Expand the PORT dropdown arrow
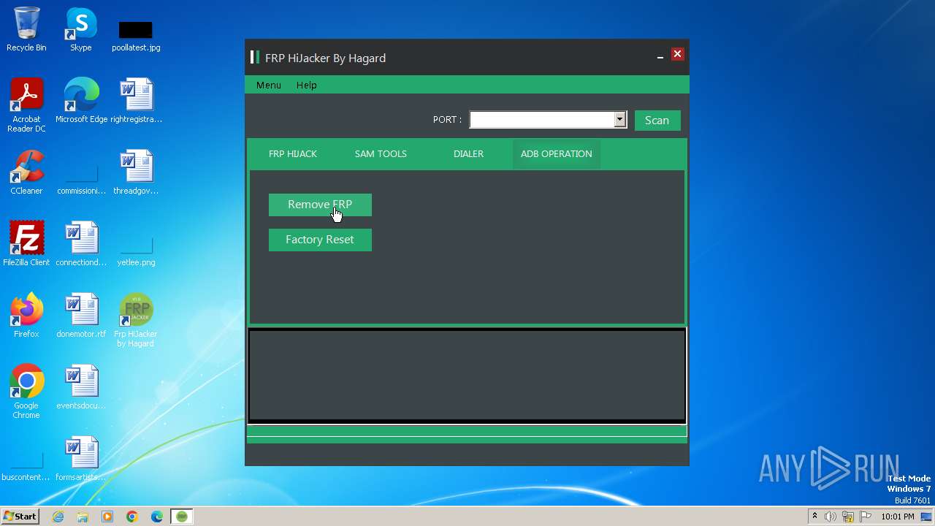 (619, 119)
